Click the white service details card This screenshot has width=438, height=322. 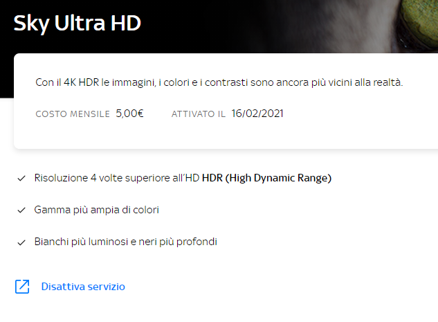[226, 101]
